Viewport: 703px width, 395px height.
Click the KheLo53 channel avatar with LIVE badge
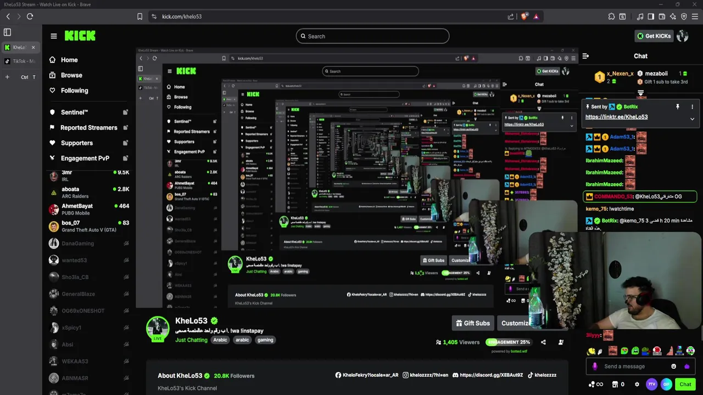(x=158, y=329)
